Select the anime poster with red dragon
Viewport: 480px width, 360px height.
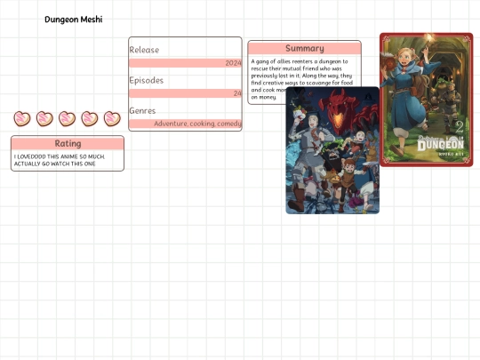(x=332, y=150)
